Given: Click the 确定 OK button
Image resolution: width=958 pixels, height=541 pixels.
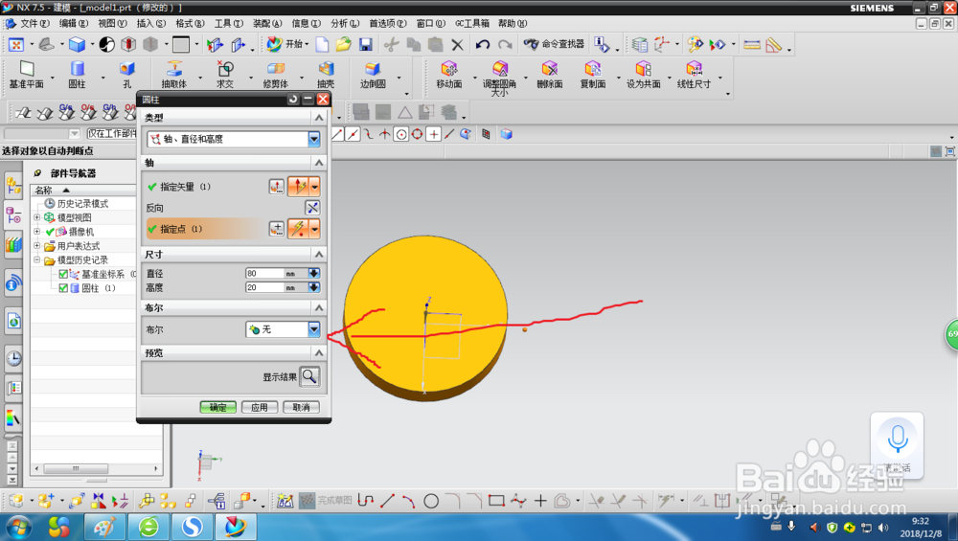Looking at the screenshot, I should pos(218,407).
